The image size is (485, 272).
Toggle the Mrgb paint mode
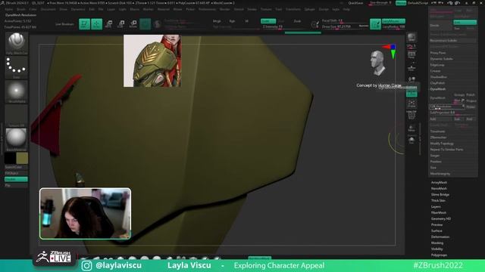(217, 21)
